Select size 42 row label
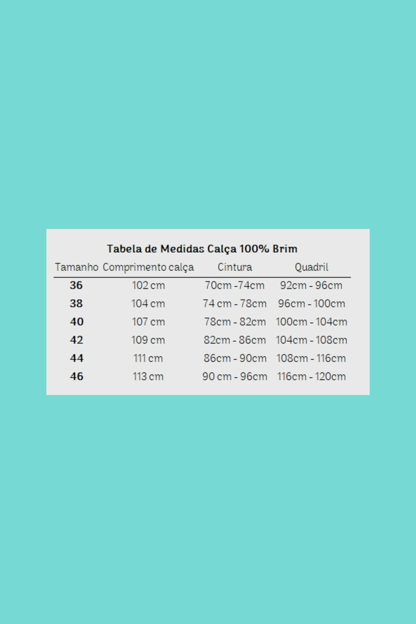The height and width of the screenshot is (624, 416). tap(77, 340)
